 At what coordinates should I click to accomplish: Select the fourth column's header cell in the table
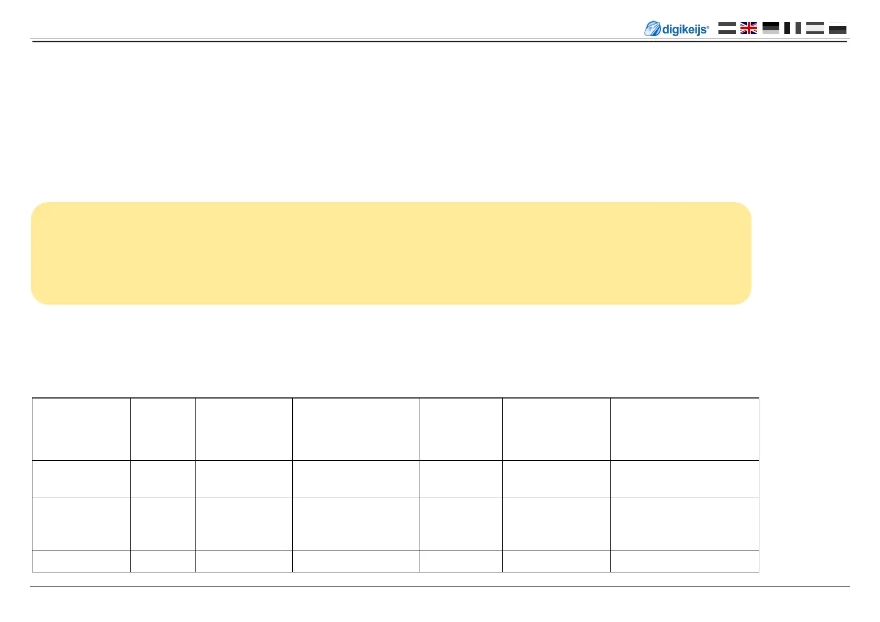pyautogui.click(x=356, y=429)
